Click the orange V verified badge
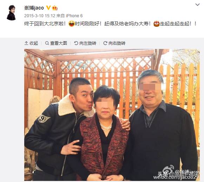Viewport: 204px width, 182px height. (48, 8)
